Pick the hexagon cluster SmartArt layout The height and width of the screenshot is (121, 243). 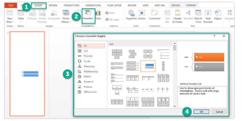pos(133,54)
